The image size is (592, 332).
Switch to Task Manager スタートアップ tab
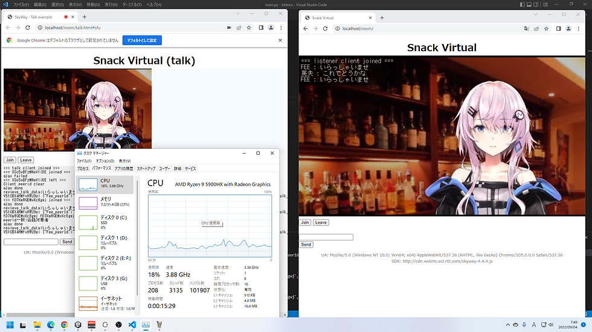coord(146,169)
